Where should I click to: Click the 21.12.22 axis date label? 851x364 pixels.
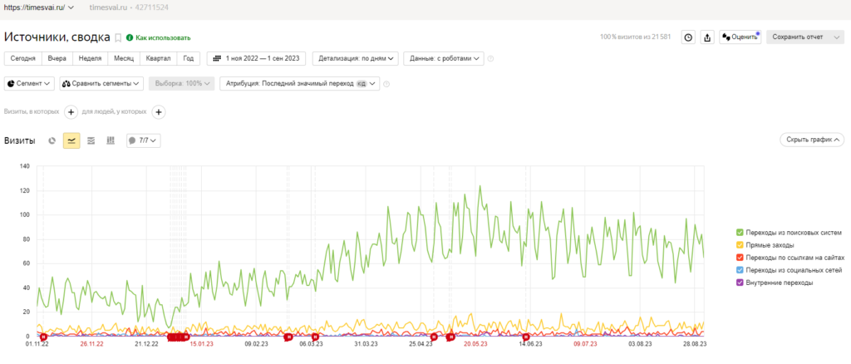click(x=146, y=344)
